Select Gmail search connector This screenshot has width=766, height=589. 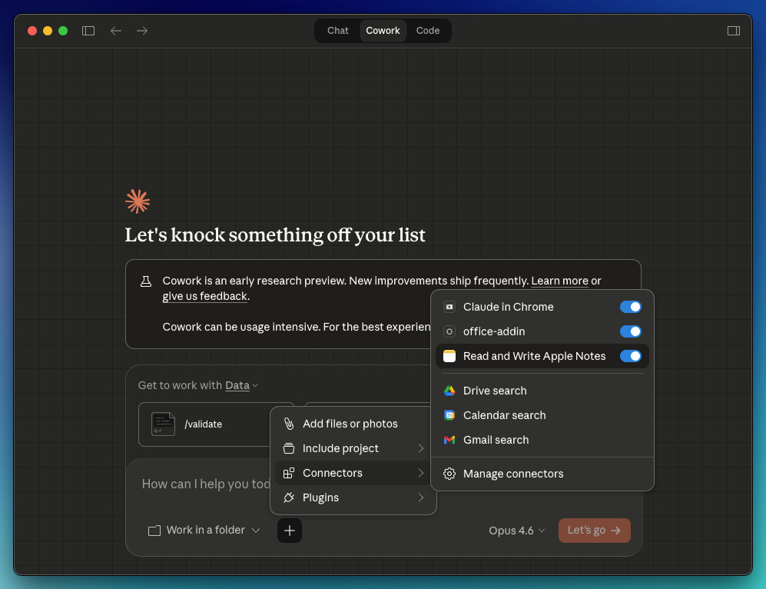pyautogui.click(x=542, y=440)
